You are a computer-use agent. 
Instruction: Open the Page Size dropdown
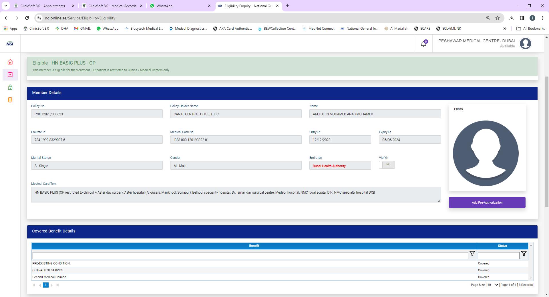[493, 285]
